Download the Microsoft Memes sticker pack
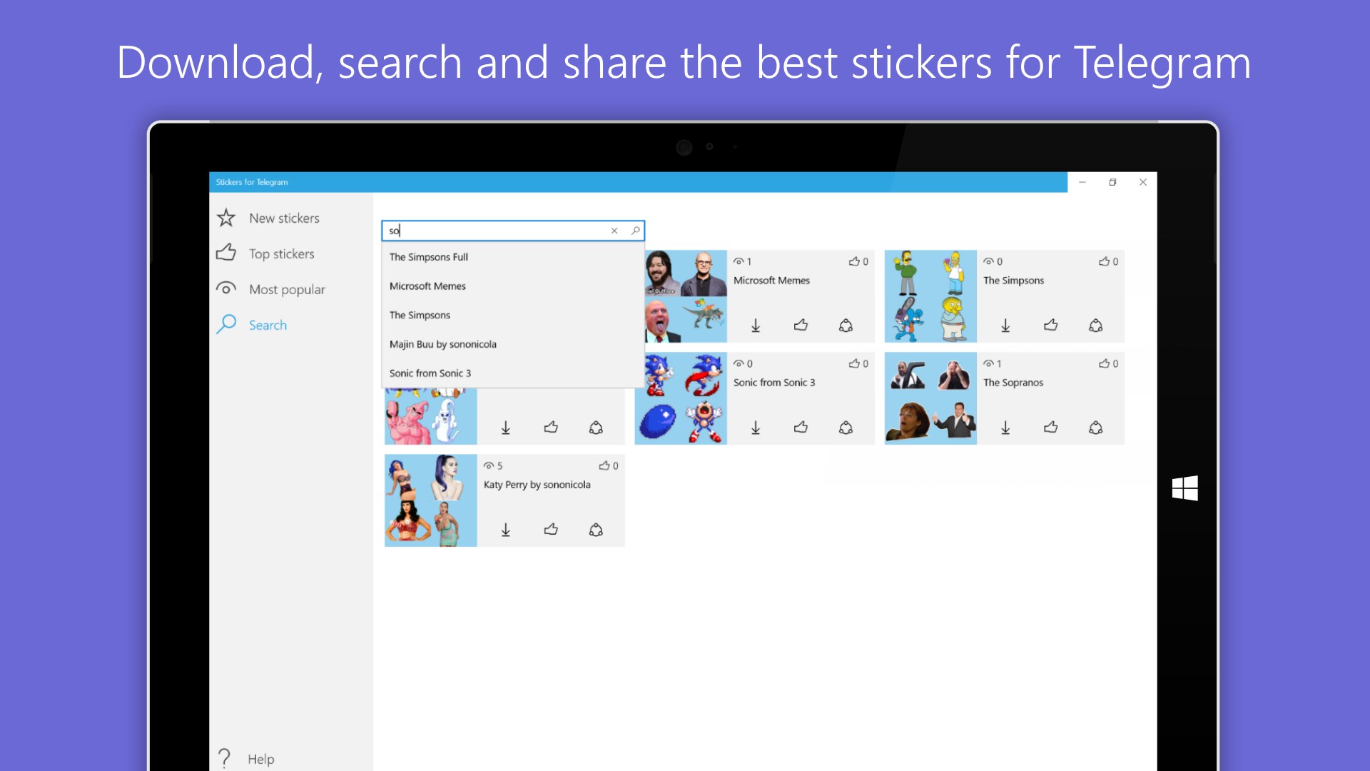The image size is (1370, 771). click(756, 326)
